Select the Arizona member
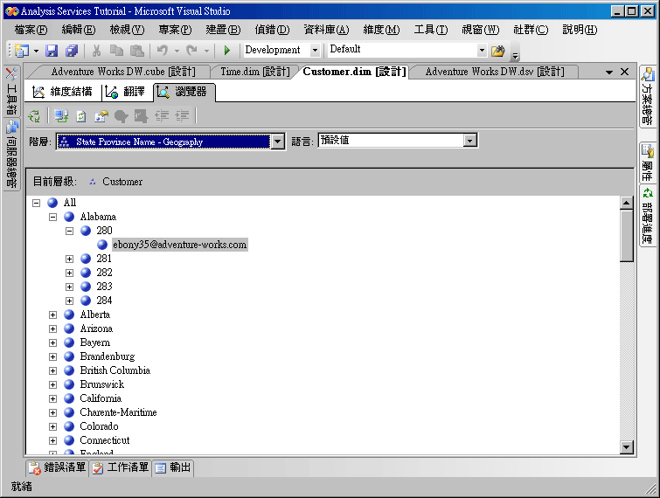This screenshot has width=660, height=498. click(x=96, y=329)
